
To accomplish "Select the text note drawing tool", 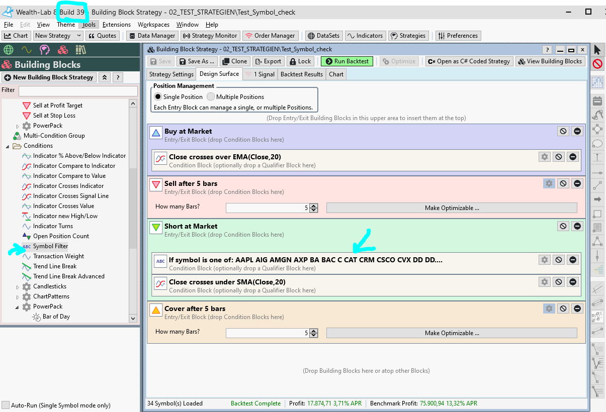I will point(597,228).
